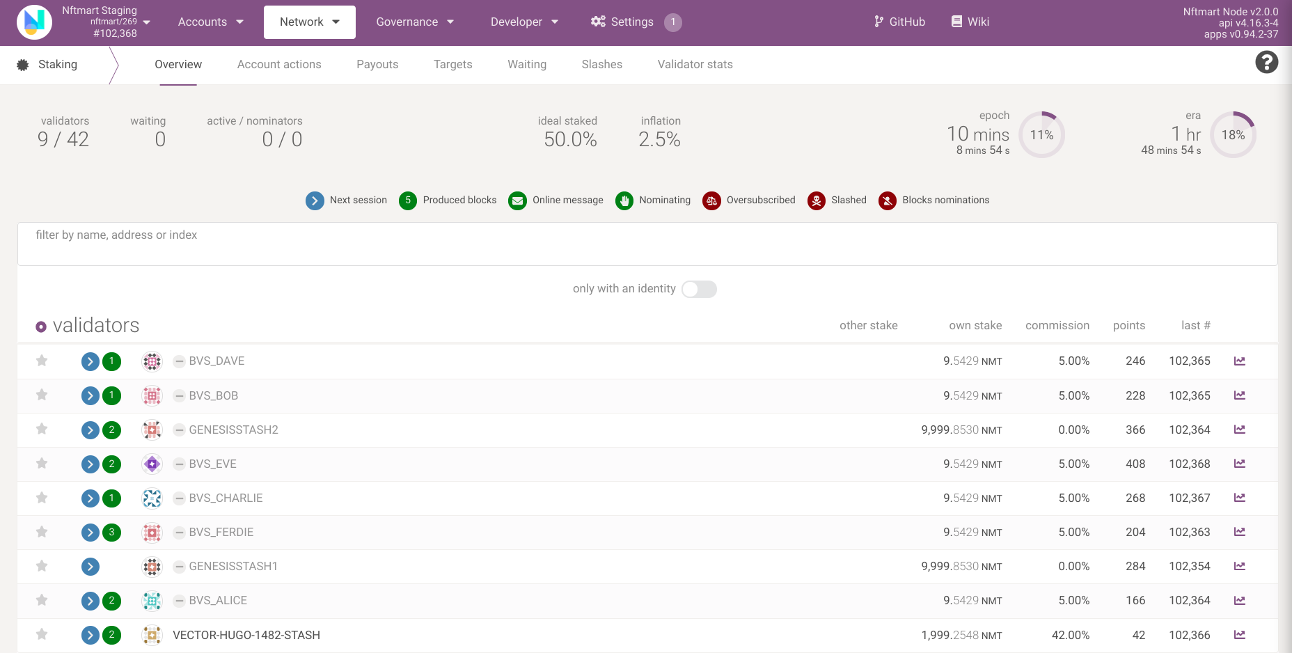
Task: Open chart icon for BVS_FERDIE row
Action: point(1240,532)
